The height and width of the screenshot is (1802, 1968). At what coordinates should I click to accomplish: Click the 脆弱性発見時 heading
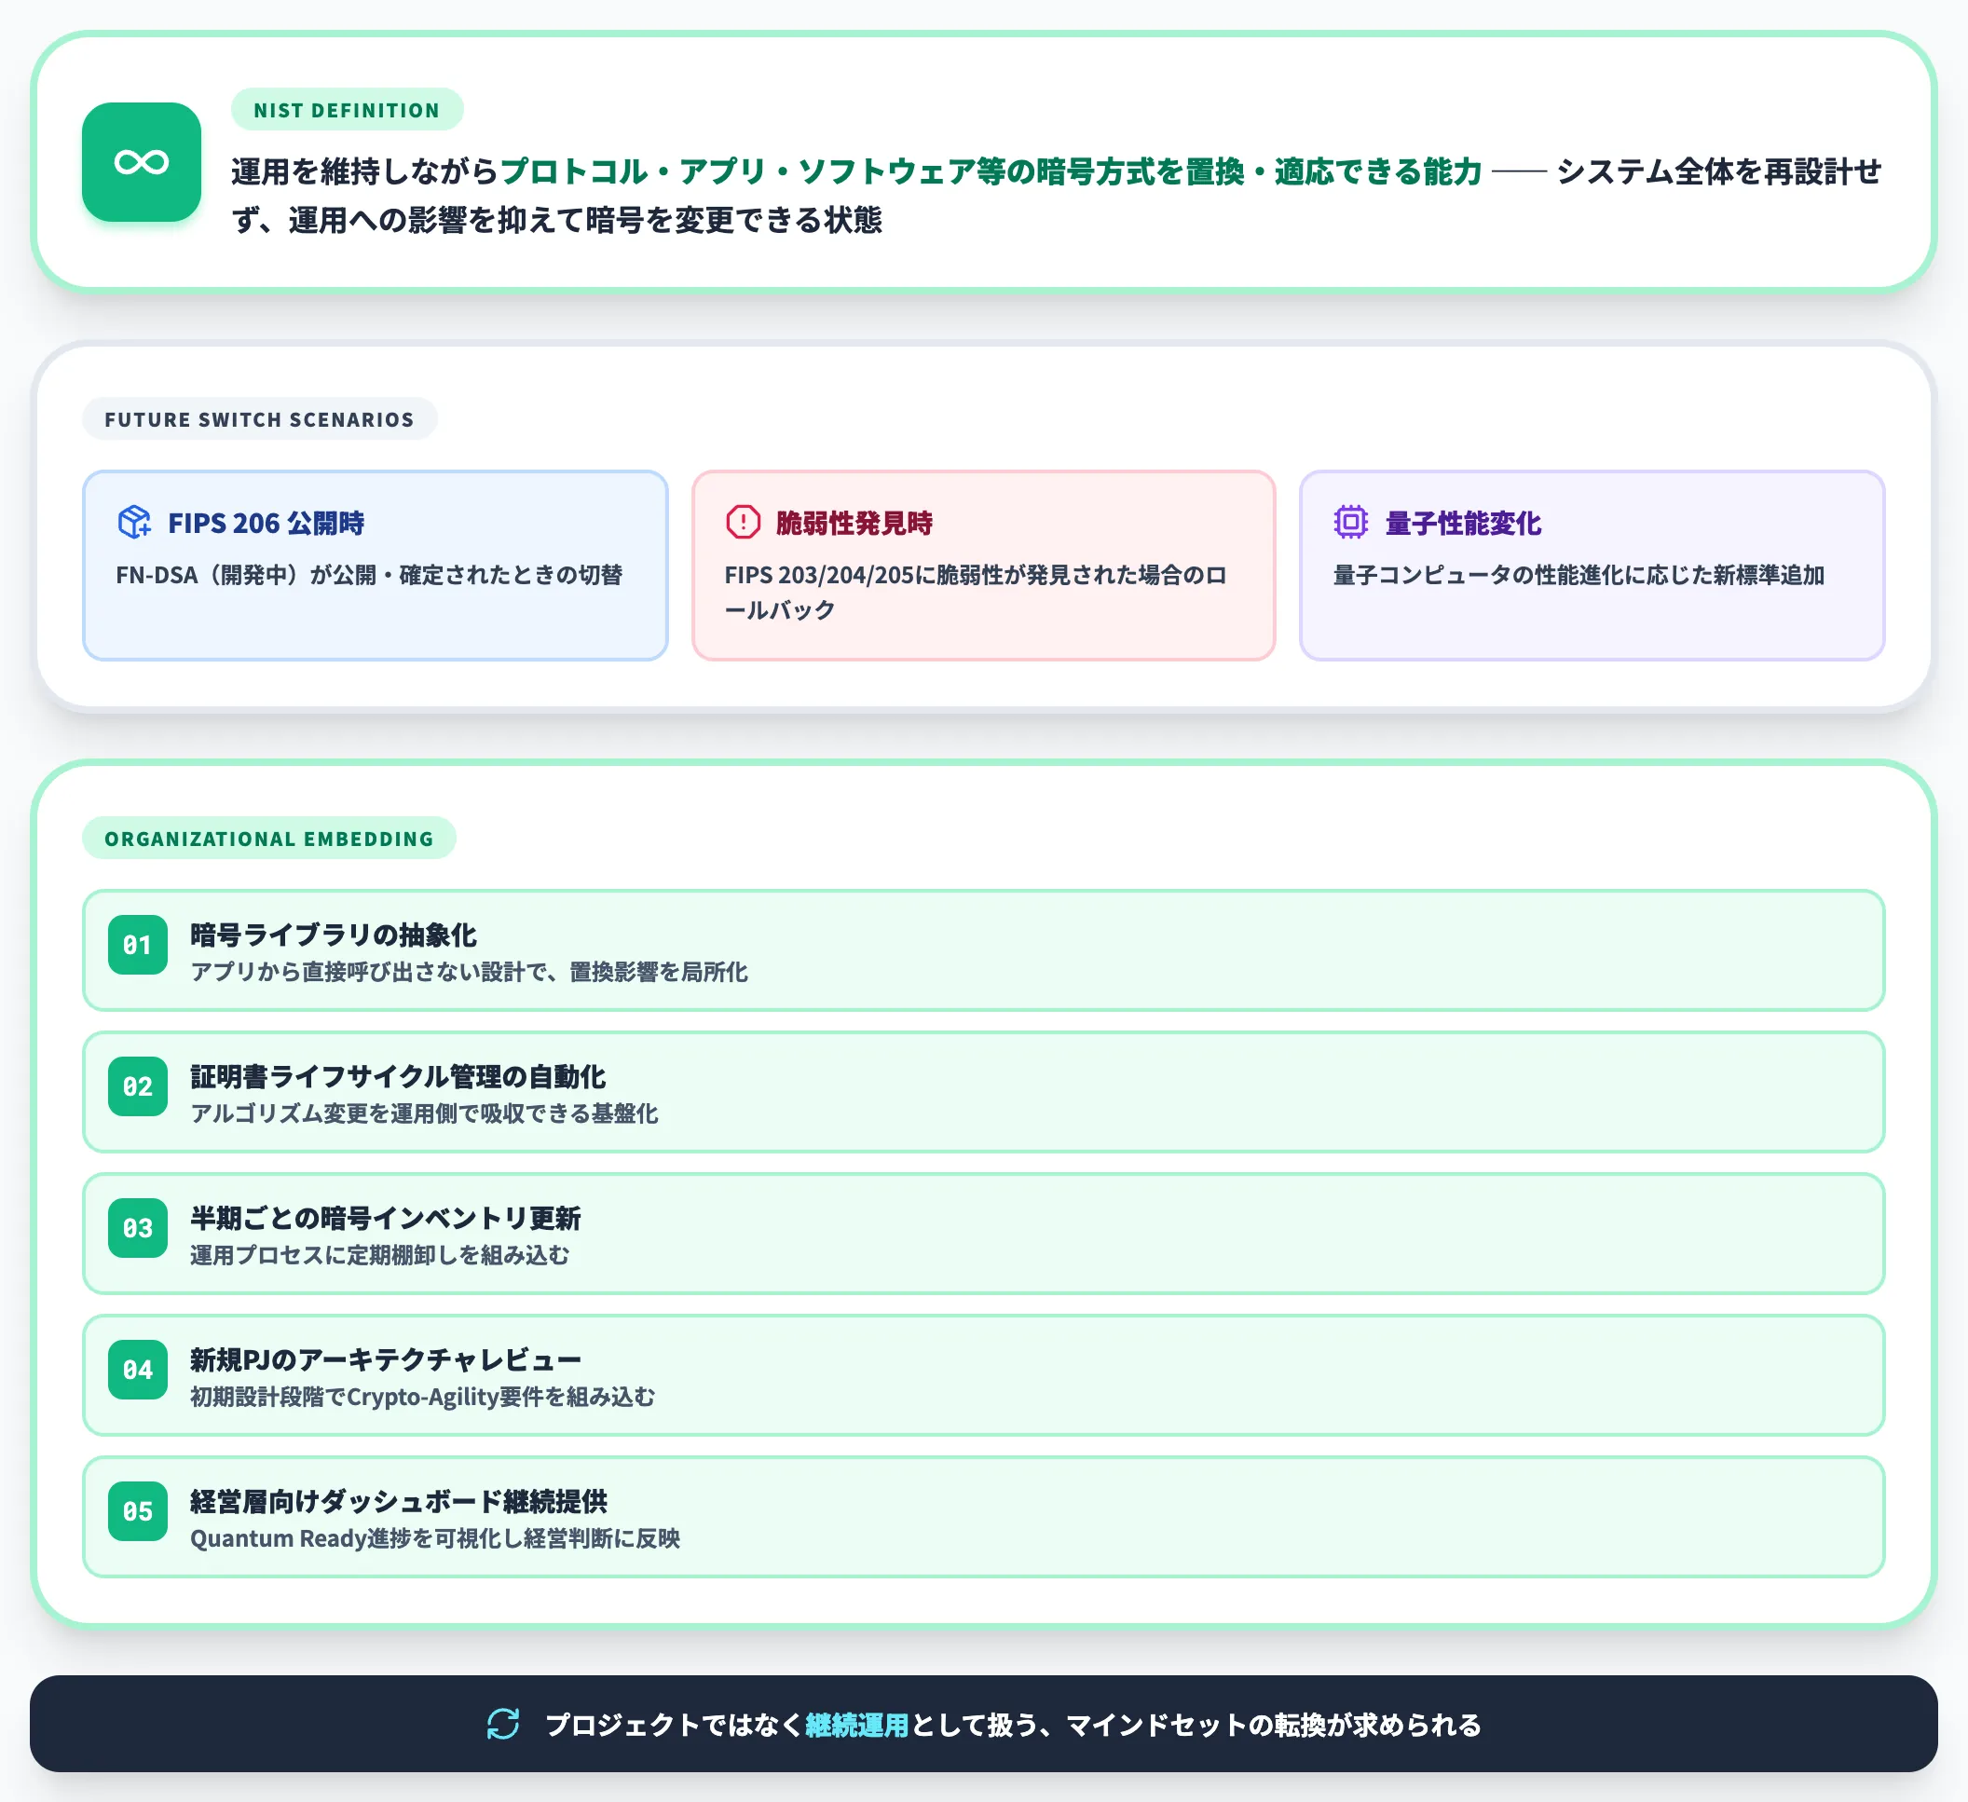point(854,524)
